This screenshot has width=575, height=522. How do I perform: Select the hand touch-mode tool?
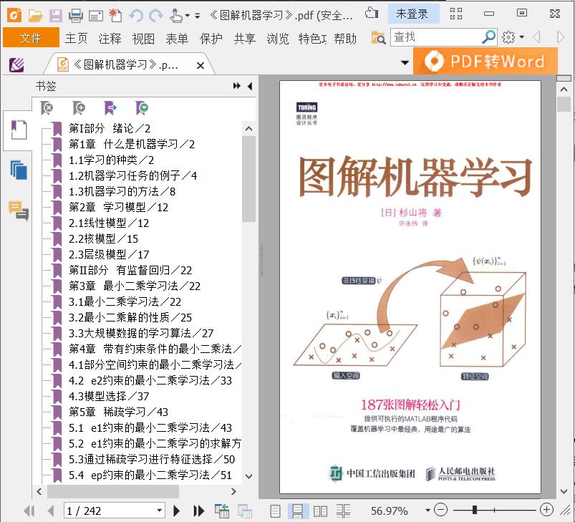(176, 16)
